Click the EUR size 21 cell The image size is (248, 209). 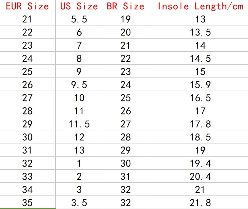coord(28,19)
